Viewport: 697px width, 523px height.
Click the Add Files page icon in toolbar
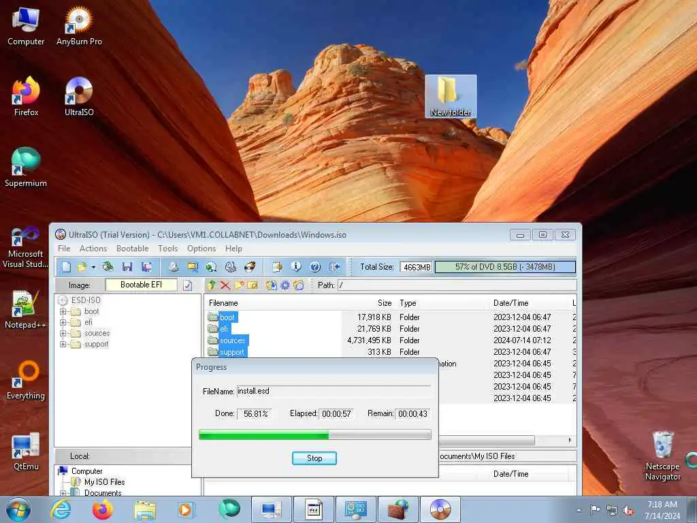click(278, 267)
